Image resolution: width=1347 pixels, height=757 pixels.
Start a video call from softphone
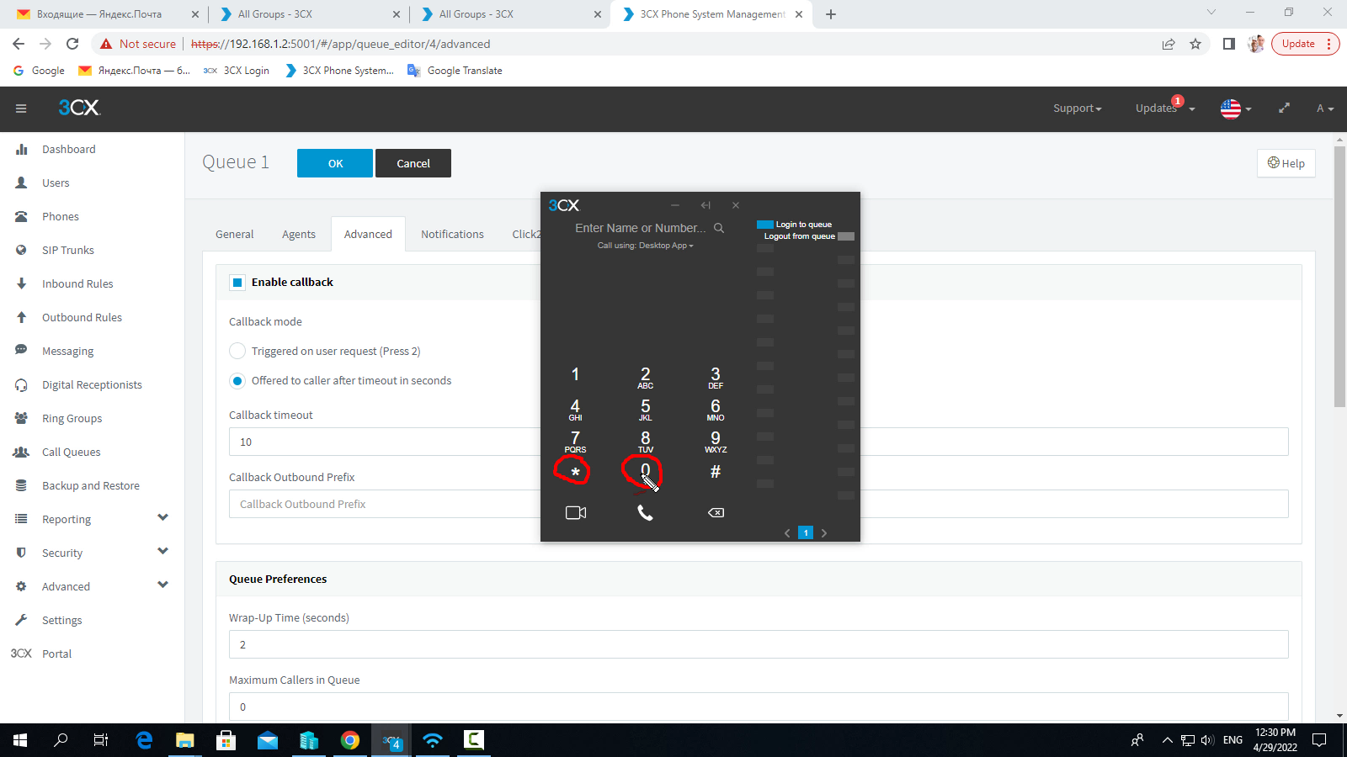coord(576,512)
